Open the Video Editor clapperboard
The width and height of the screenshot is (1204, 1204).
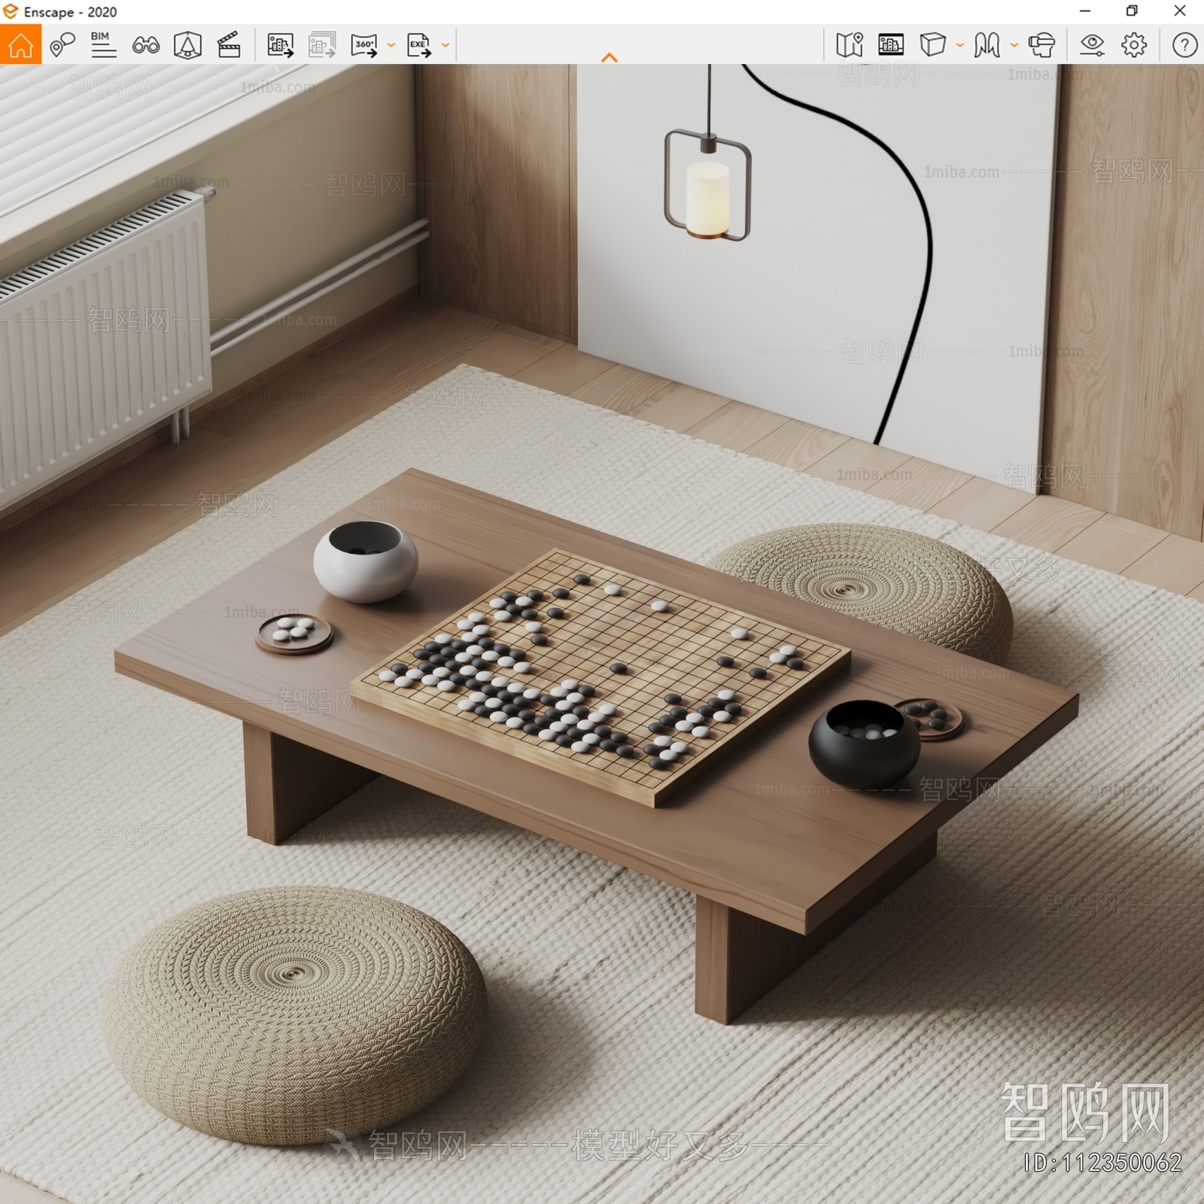[229, 45]
